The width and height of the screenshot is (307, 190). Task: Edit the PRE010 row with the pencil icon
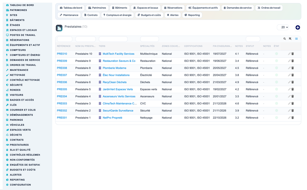289,54
